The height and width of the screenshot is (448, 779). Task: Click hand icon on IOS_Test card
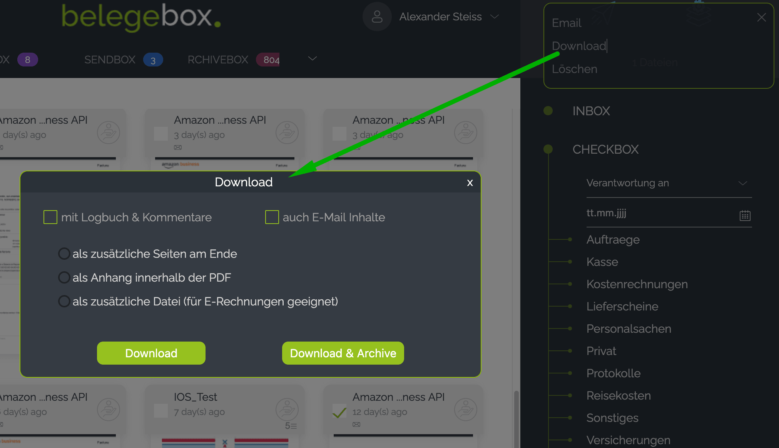point(287,410)
